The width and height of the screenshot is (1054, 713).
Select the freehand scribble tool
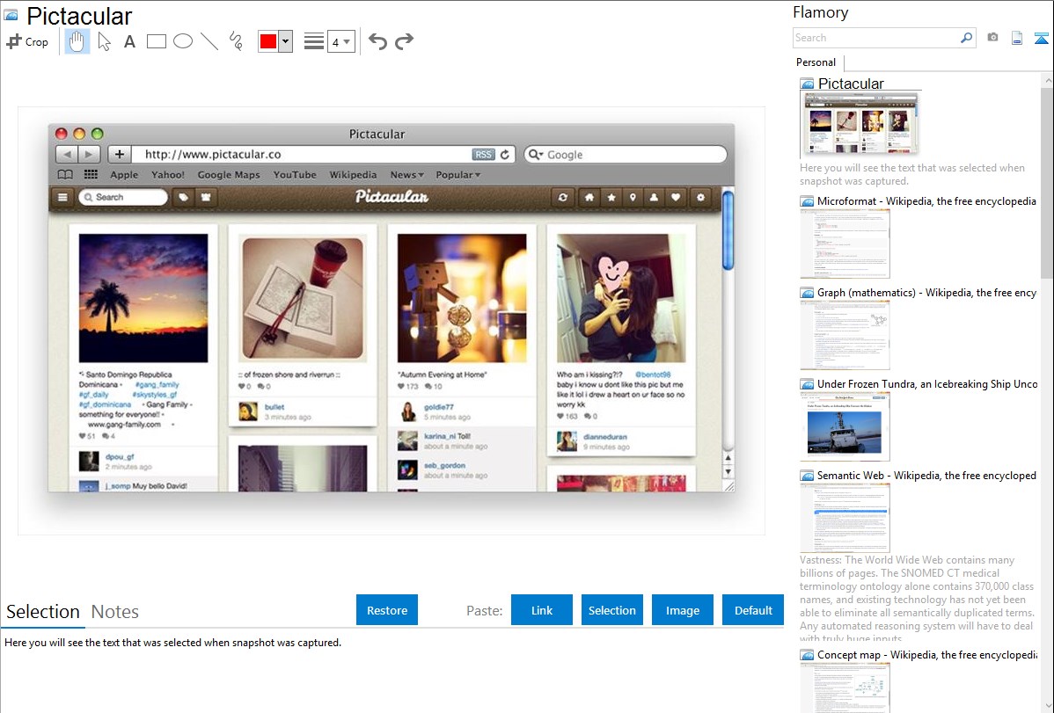(x=236, y=41)
